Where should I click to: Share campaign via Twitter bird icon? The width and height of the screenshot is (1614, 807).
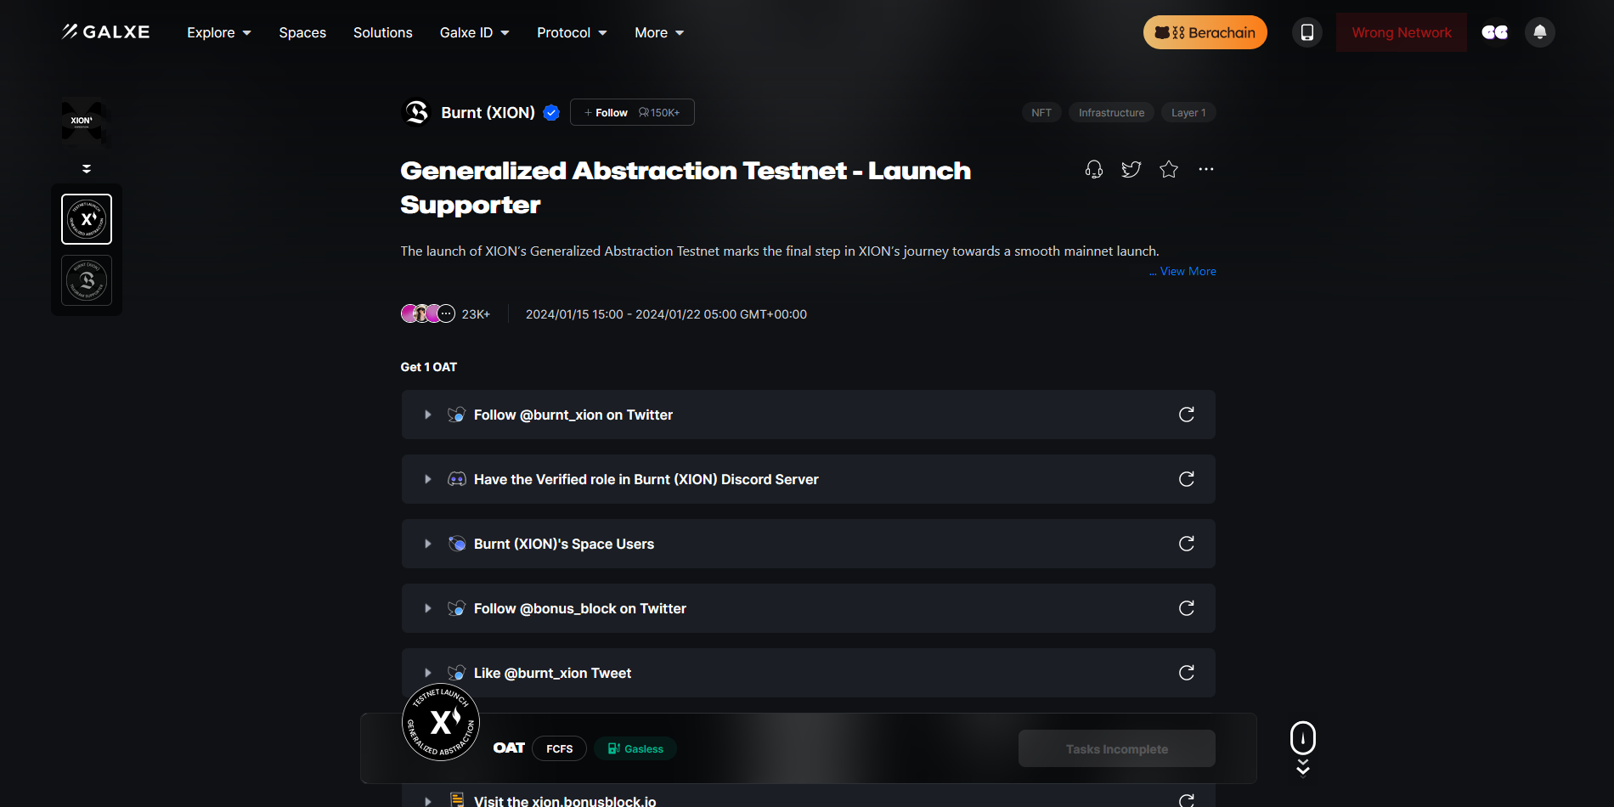pos(1131,169)
